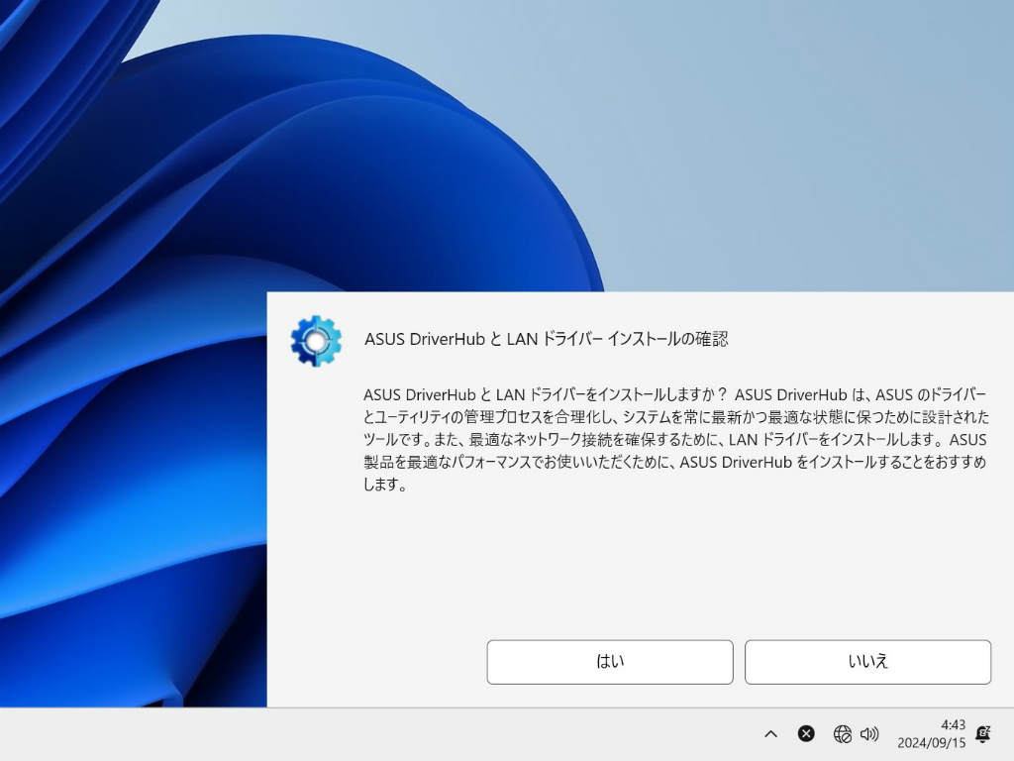The width and height of the screenshot is (1014, 761).
Task: Click the line mentioning パフォーマンスでお使いいただく
Action: pos(674,462)
